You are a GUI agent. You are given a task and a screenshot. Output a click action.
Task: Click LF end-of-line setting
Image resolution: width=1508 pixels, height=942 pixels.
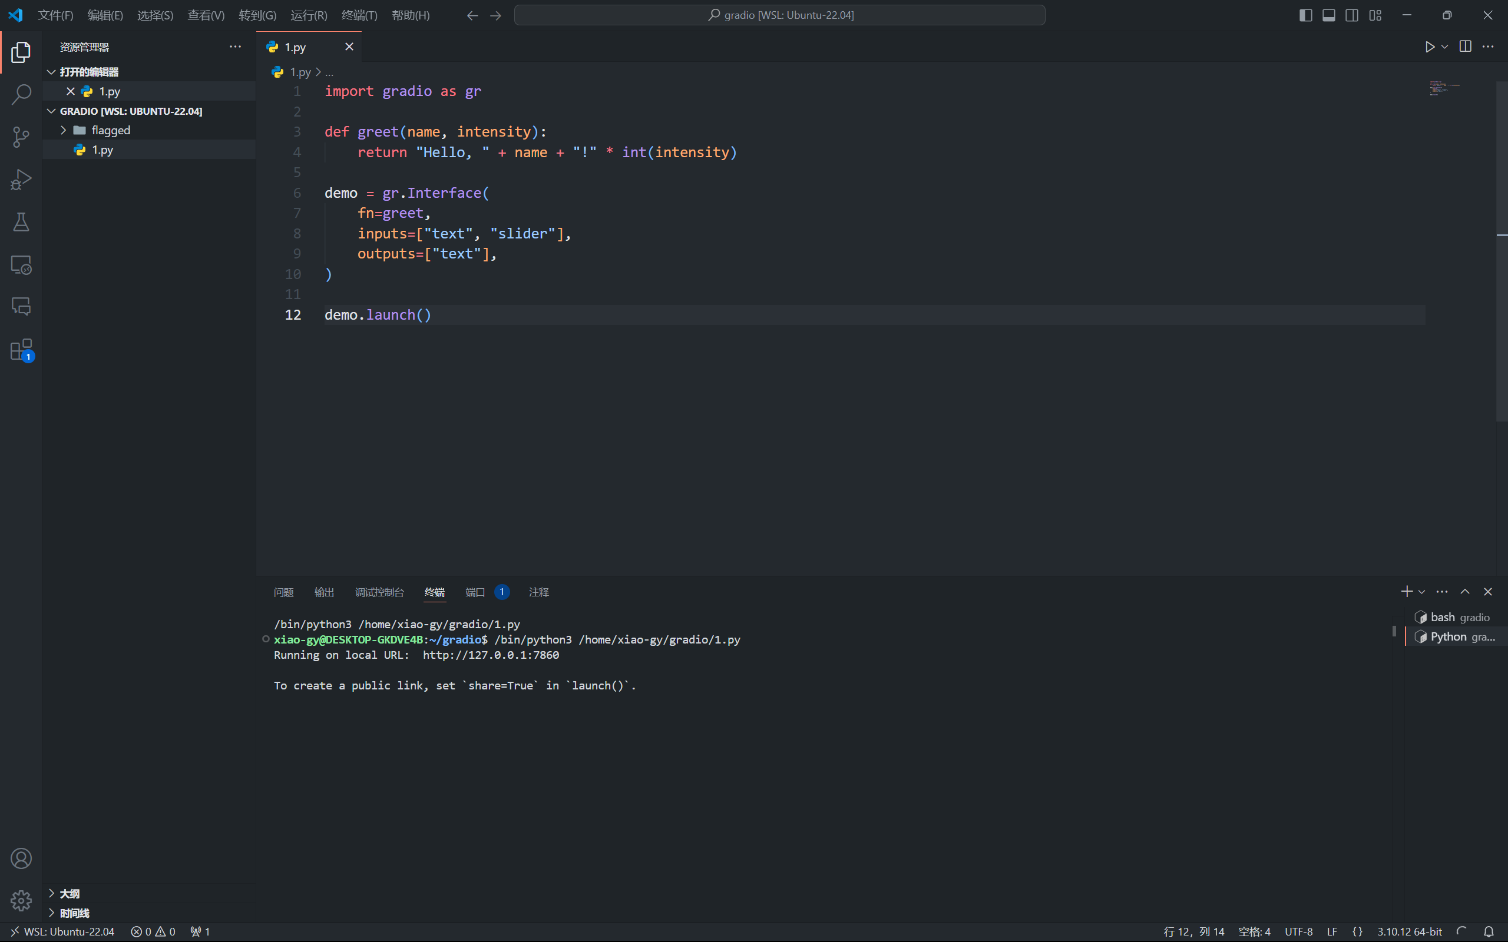1332,931
